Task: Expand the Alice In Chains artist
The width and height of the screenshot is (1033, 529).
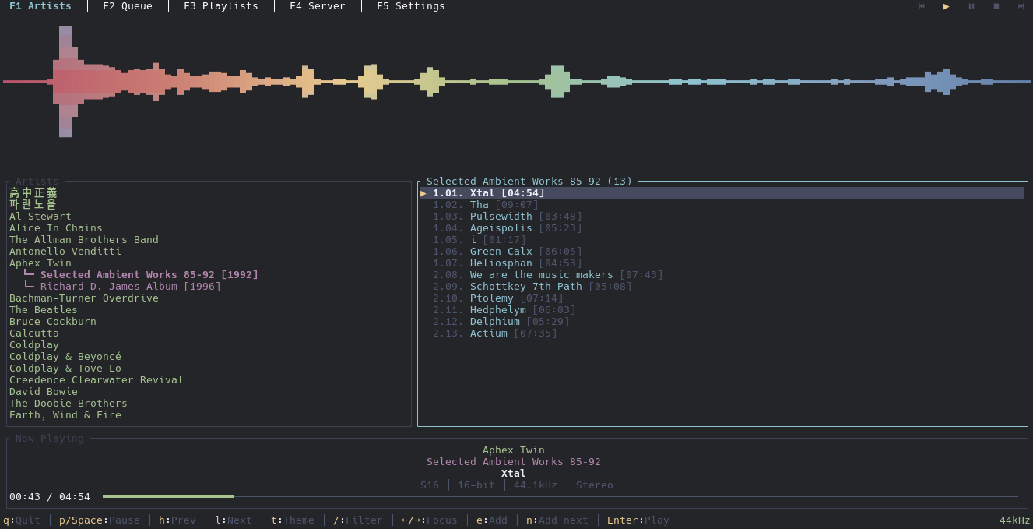Action: coord(56,228)
